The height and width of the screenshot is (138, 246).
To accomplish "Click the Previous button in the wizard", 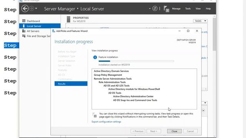I will [x=138, y=131].
